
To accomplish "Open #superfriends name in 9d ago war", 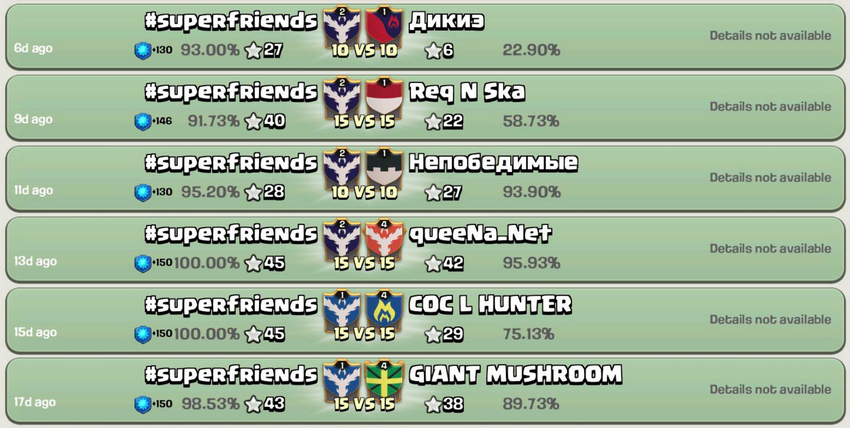I will (231, 92).
